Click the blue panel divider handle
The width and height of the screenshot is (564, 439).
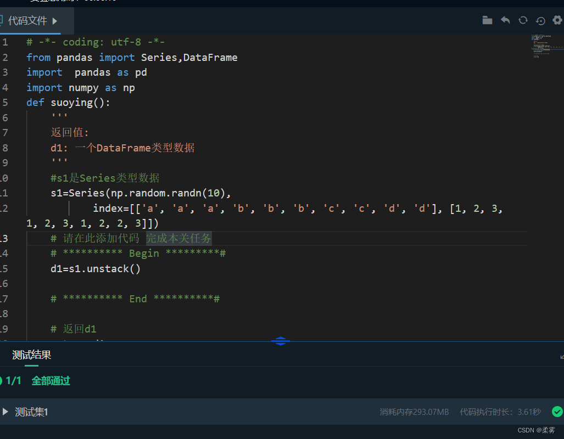point(281,341)
